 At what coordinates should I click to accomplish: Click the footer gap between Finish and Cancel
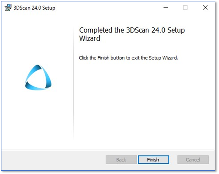pos(173,160)
